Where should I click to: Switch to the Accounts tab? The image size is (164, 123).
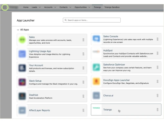48,7
